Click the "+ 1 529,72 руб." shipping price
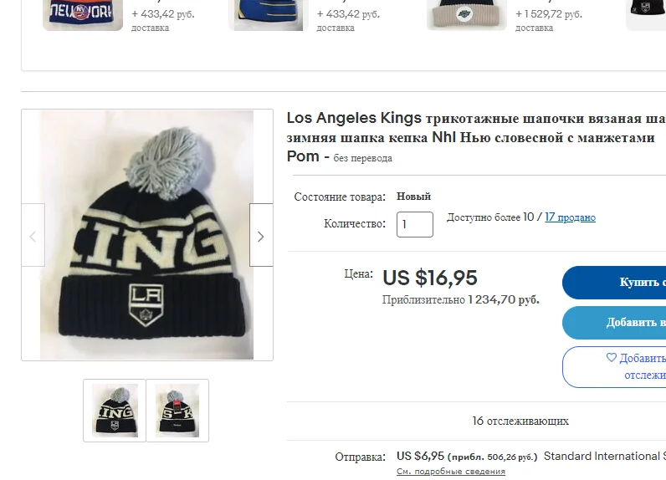The height and width of the screenshot is (480, 666). coord(549,14)
